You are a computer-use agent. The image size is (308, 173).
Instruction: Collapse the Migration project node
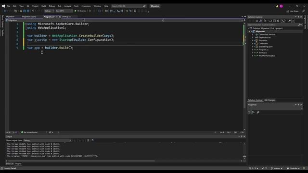(250, 31)
